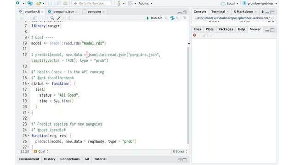This screenshot has width=294, height=165.
Task: Click the Code Tools magic wand icon
Action: 59,18
